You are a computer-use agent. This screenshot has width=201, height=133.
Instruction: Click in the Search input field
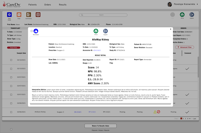pyautogui.click(x=103, y=15)
